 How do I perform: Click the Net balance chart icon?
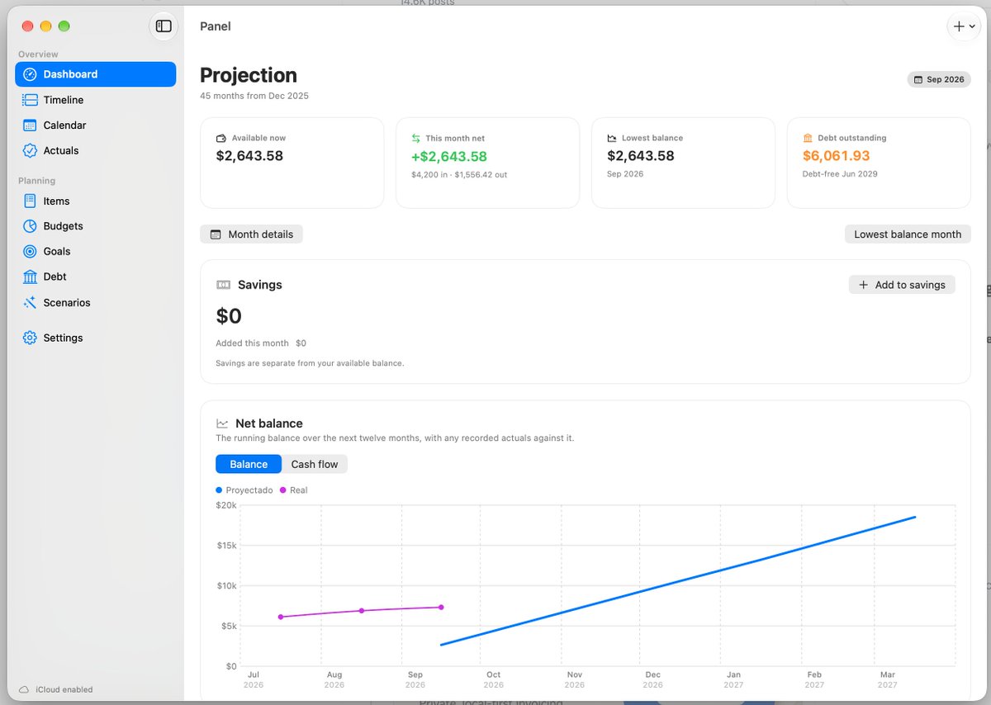tap(222, 423)
